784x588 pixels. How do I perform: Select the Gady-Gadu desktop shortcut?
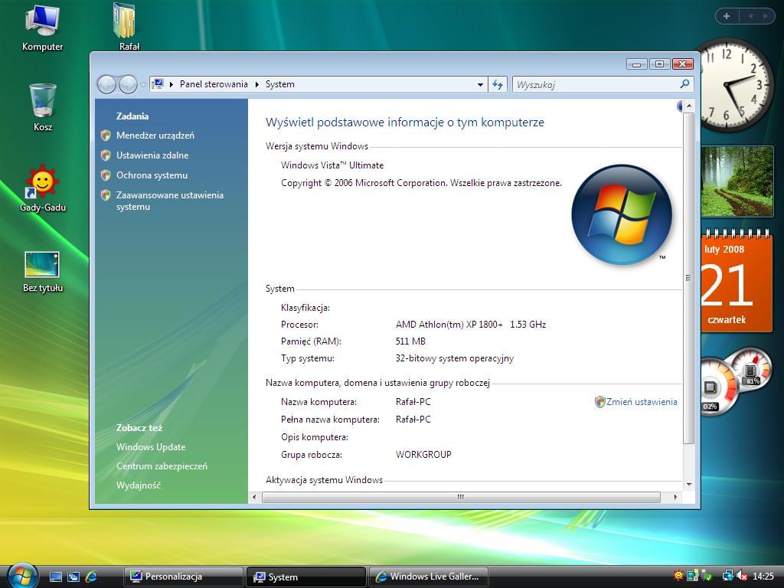(43, 188)
